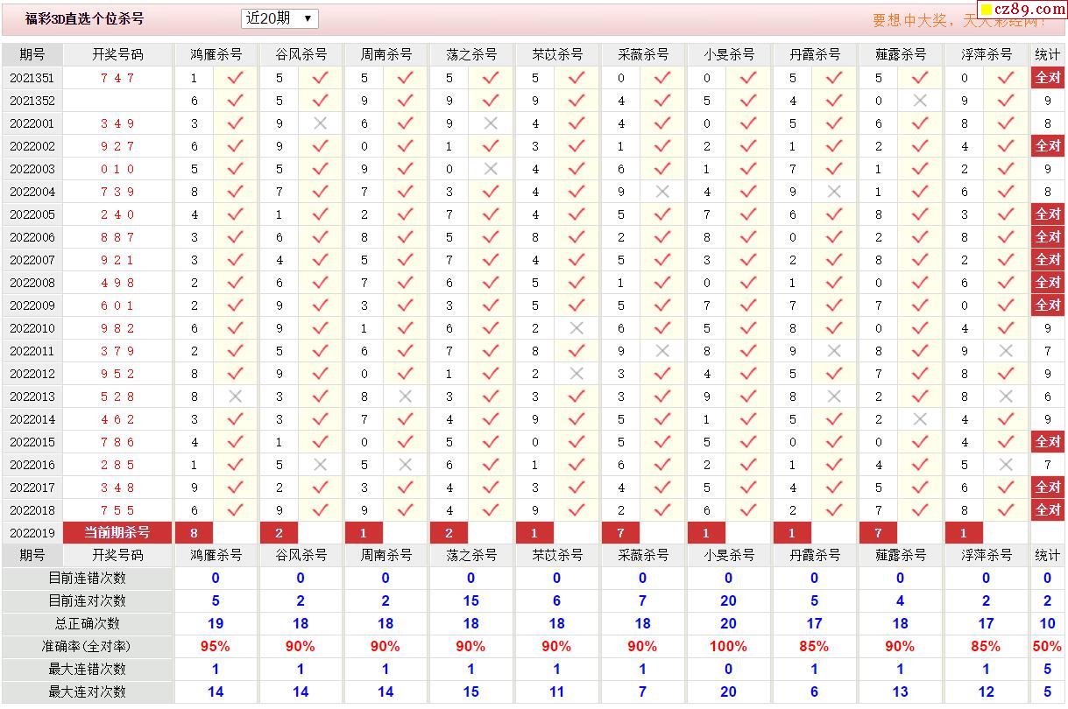This screenshot has height=709, width=1068.
Task: Click the draw number 7 4 7 for 2021351
Action: pos(117,78)
